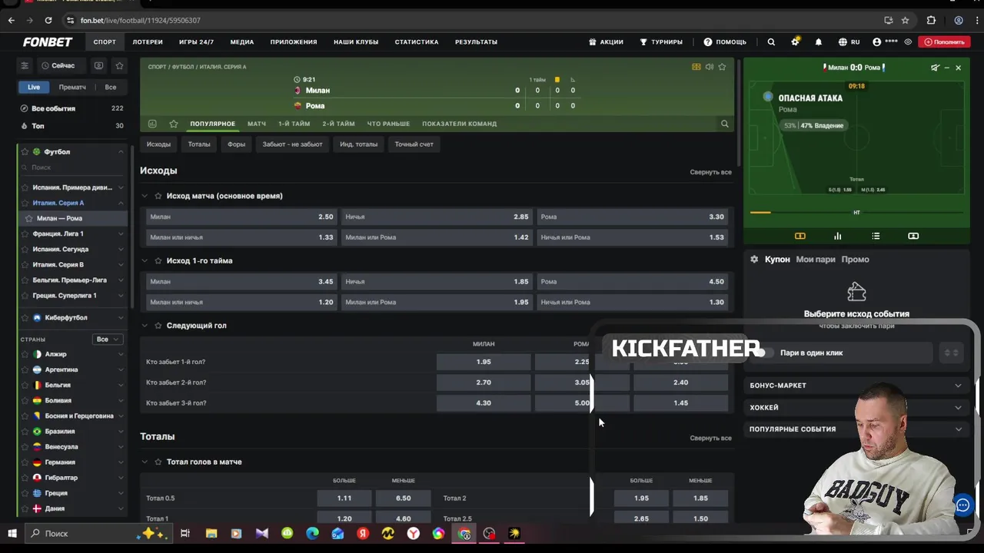Open the favorites star in the sidebar top bar
984x553 pixels.
click(x=119, y=66)
